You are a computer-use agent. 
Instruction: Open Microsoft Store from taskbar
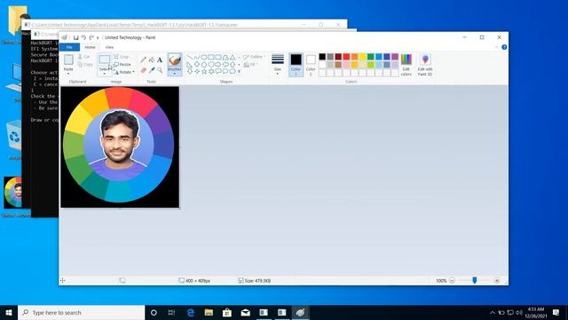pyautogui.click(x=227, y=312)
